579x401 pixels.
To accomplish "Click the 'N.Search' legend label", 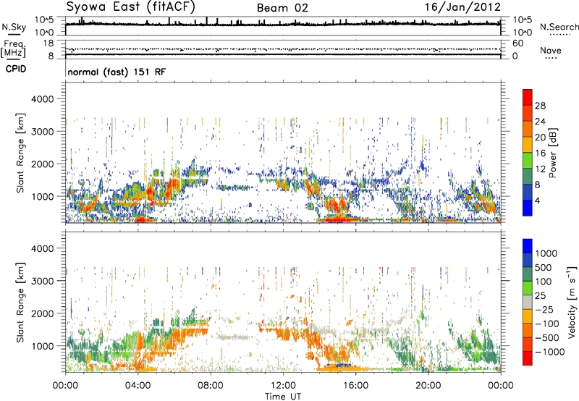I will (x=559, y=27).
